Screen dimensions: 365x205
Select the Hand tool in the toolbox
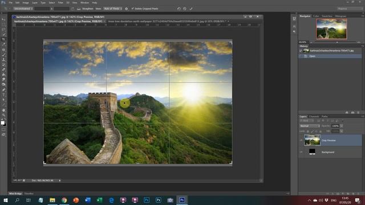coord(3,110)
